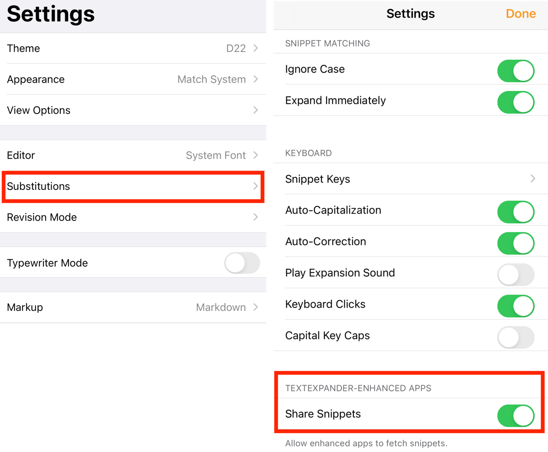Turn off Keyboard Clicks

tap(516, 306)
